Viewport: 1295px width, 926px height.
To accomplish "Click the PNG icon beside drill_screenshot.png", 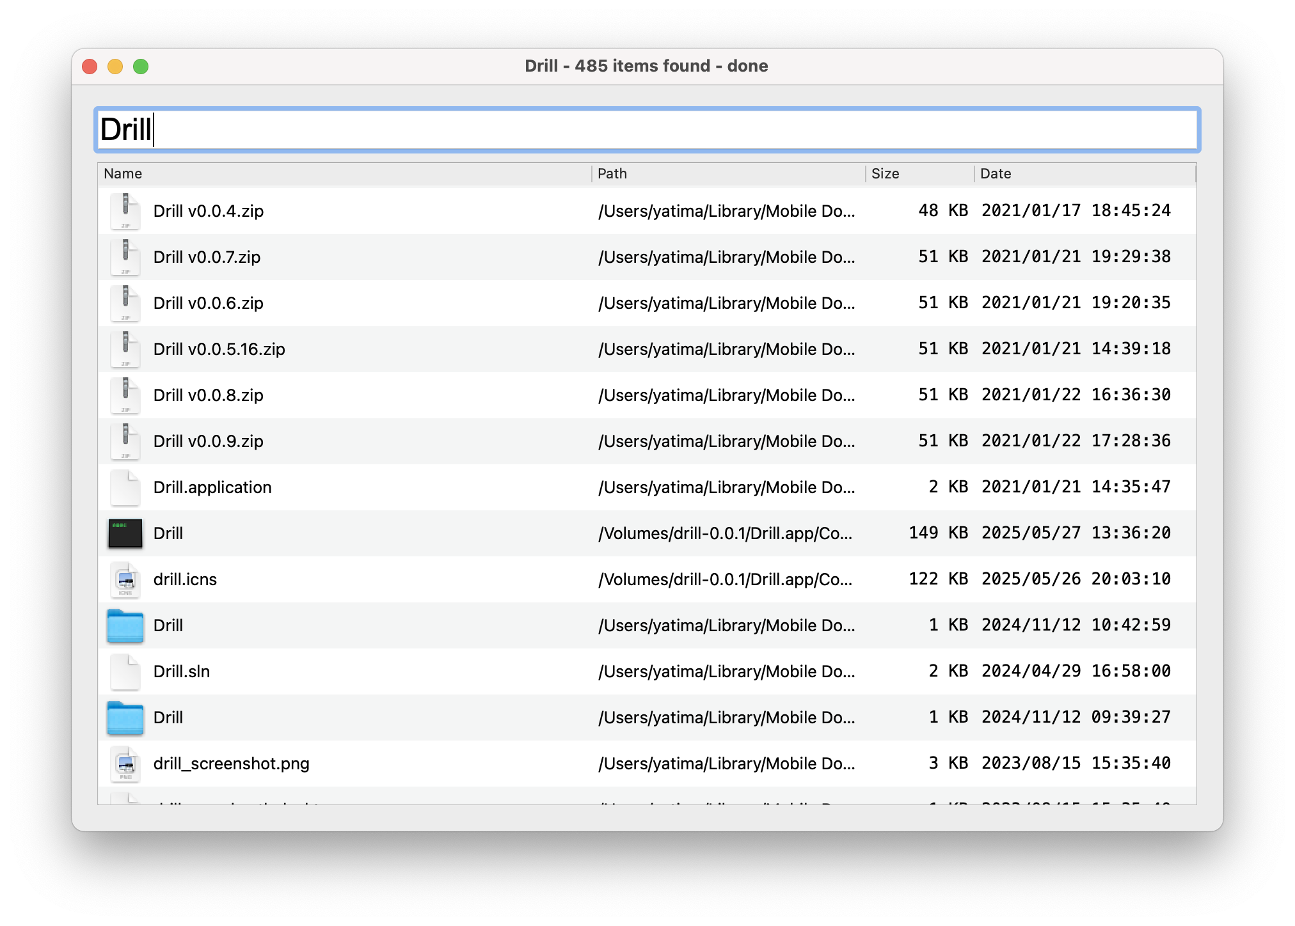I will (125, 764).
